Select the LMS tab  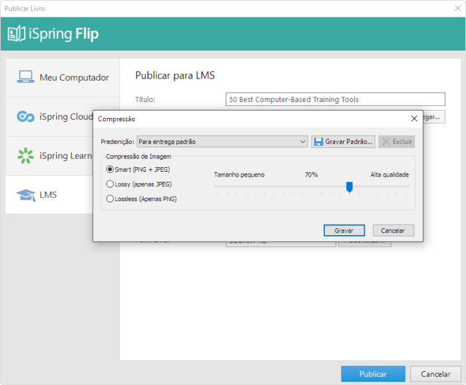[x=49, y=194]
